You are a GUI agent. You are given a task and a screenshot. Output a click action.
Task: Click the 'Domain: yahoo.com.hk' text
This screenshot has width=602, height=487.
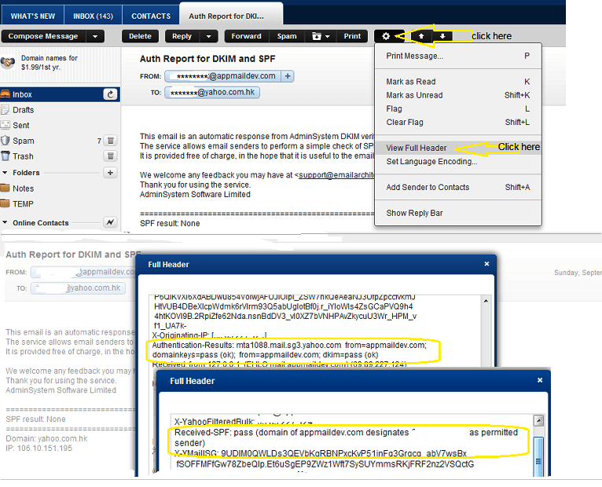click(x=46, y=438)
